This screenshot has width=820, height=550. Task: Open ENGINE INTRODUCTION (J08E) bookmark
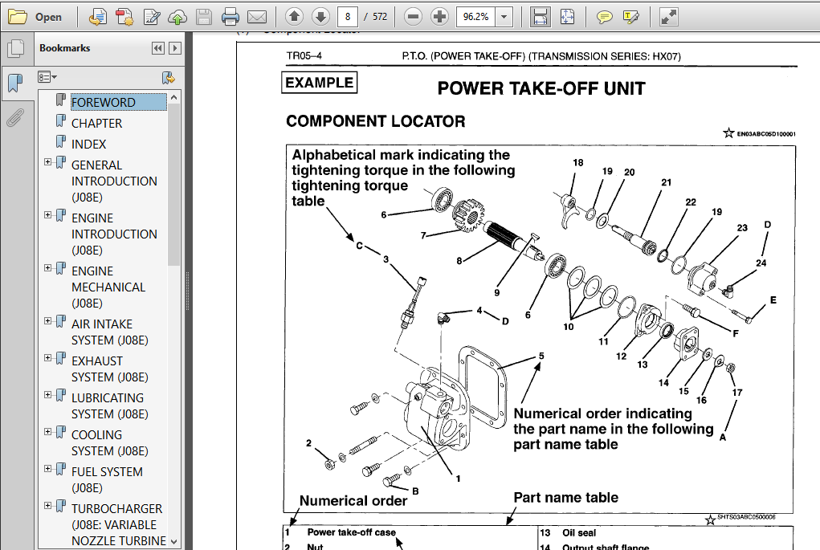tap(114, 234)
